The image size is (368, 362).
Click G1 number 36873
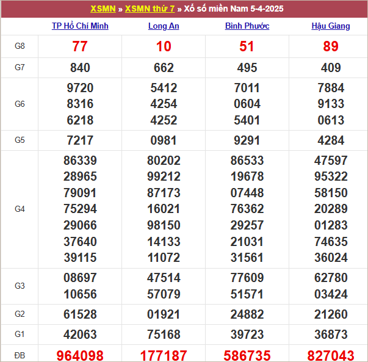tap(331, 335)
